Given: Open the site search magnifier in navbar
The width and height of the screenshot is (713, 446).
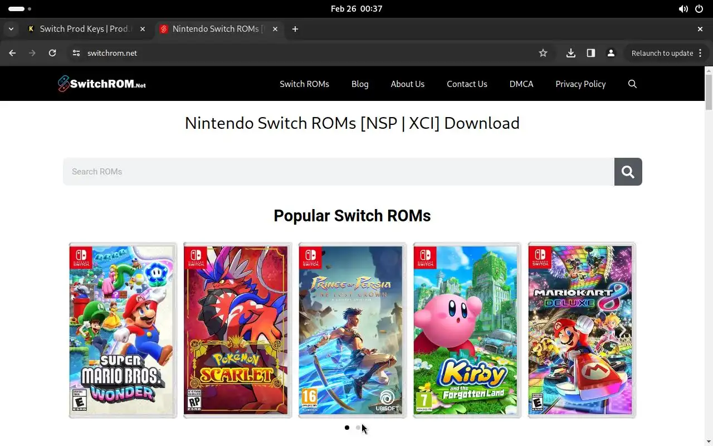Looking at the screenshot, I should click(x=632, y=84).
